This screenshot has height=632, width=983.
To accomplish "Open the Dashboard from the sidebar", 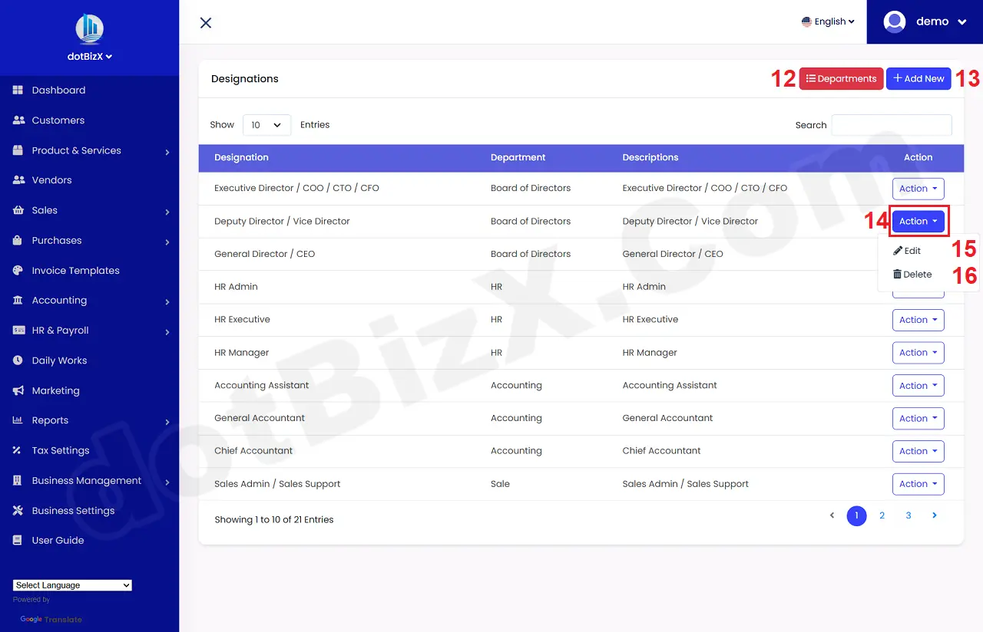I will point(58,90).
